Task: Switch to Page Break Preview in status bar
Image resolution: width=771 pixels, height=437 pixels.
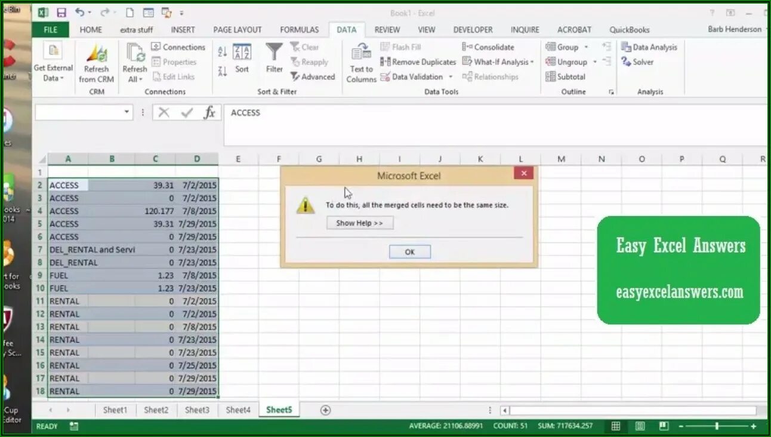Action: (x=664, y=426)
